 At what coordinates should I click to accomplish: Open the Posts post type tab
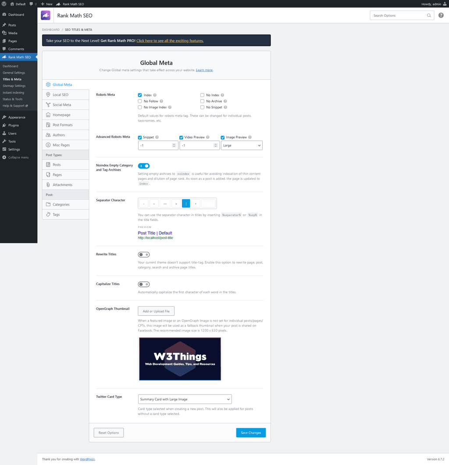pyautogui.click(x=65, y=165)
